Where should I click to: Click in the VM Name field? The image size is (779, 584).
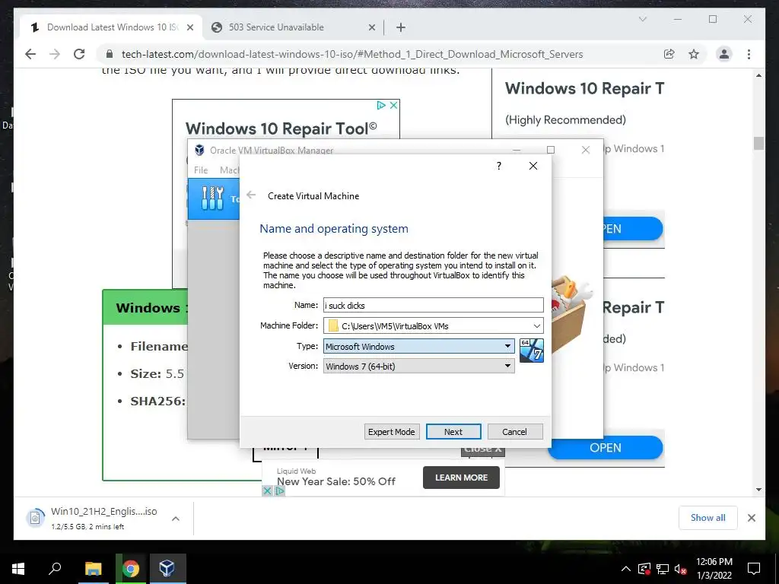point(433,306)
